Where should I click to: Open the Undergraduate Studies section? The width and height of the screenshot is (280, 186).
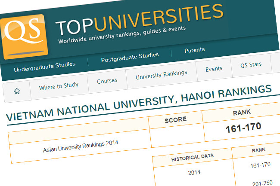click(44, 67)
